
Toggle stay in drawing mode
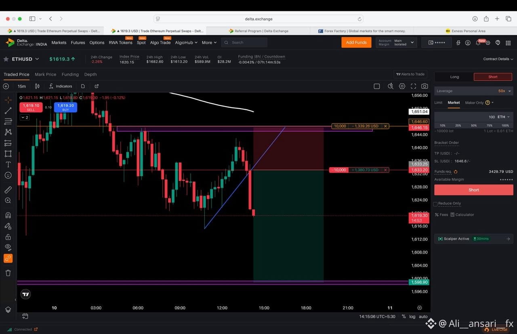[x=8, y=226]
